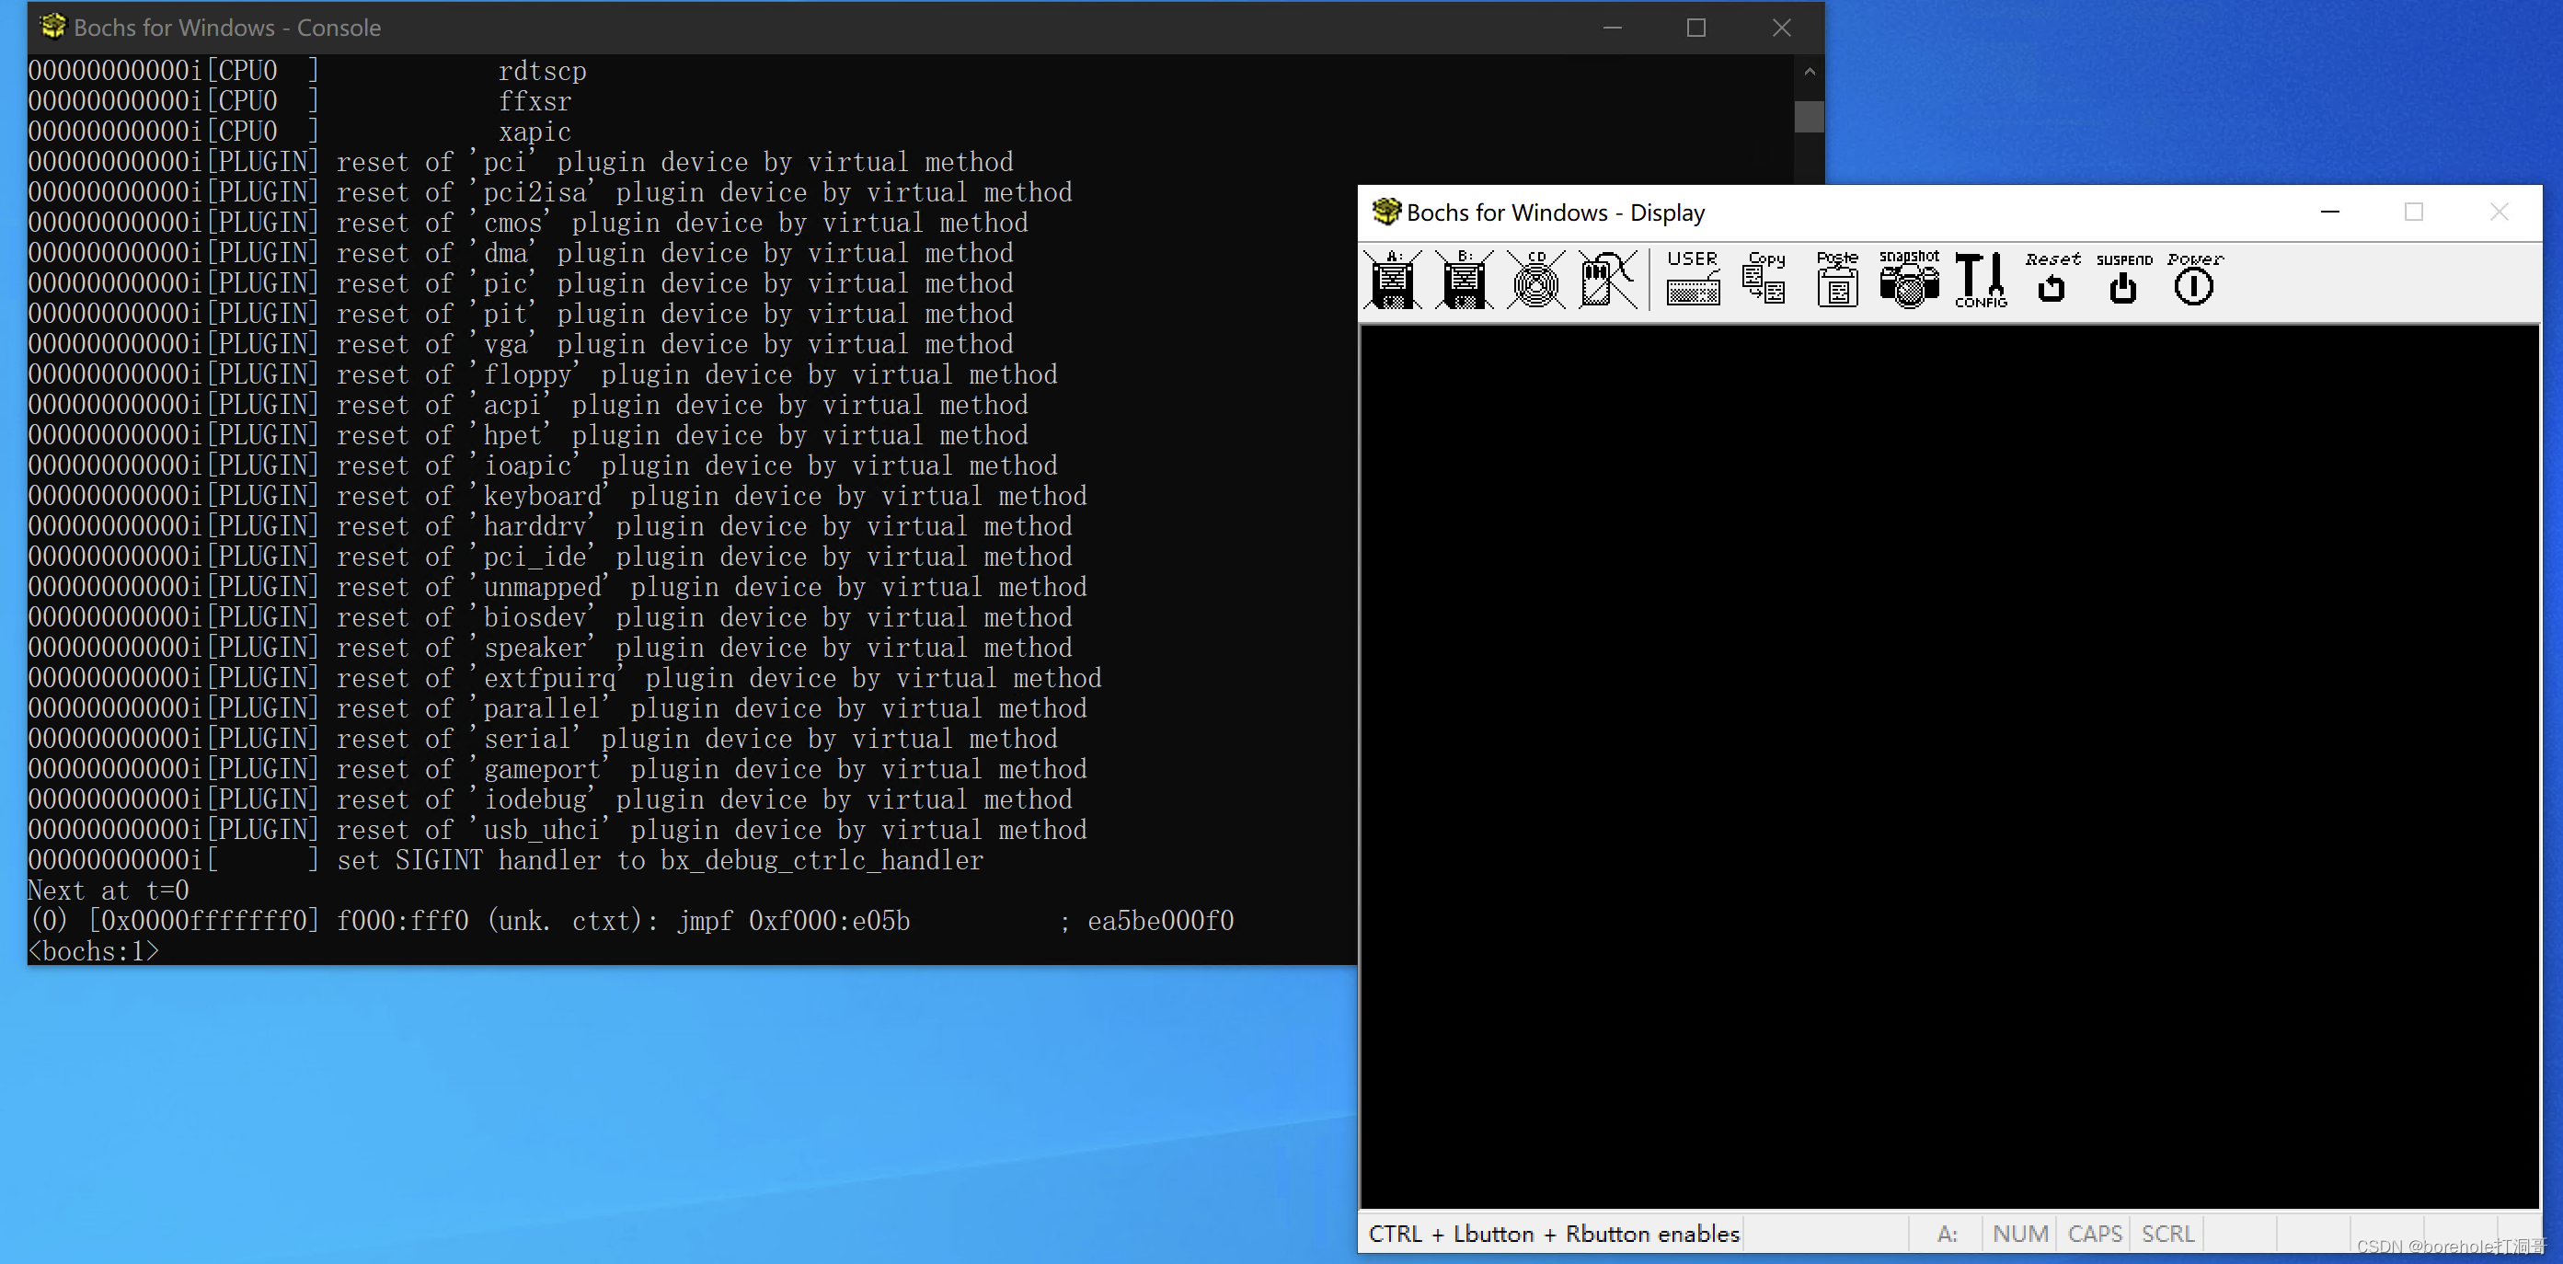Take a snapshot with camera icon
Image resolution: width=2563 pixels, height=1264 pixels.
click(x=1908, y=281)
